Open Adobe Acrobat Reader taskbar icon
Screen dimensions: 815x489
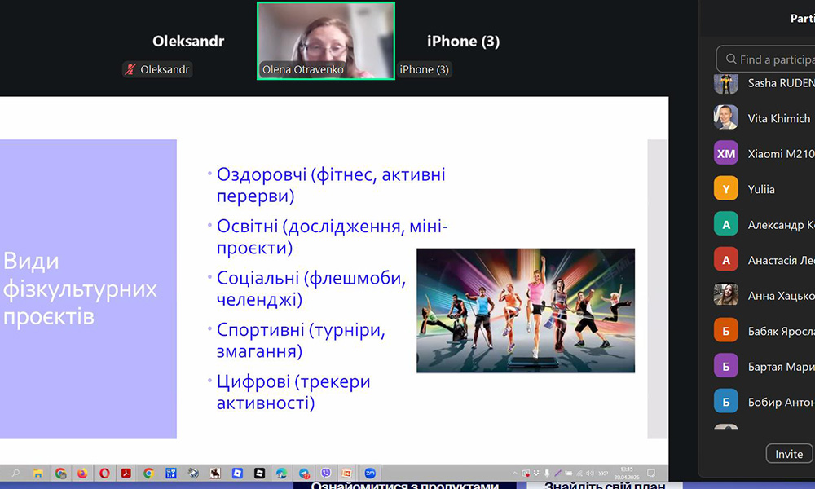(126, 473)
